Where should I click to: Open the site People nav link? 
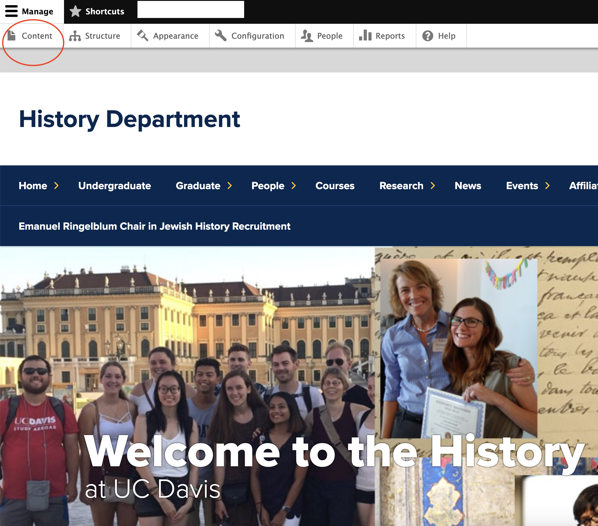click(x=268, y=186)
